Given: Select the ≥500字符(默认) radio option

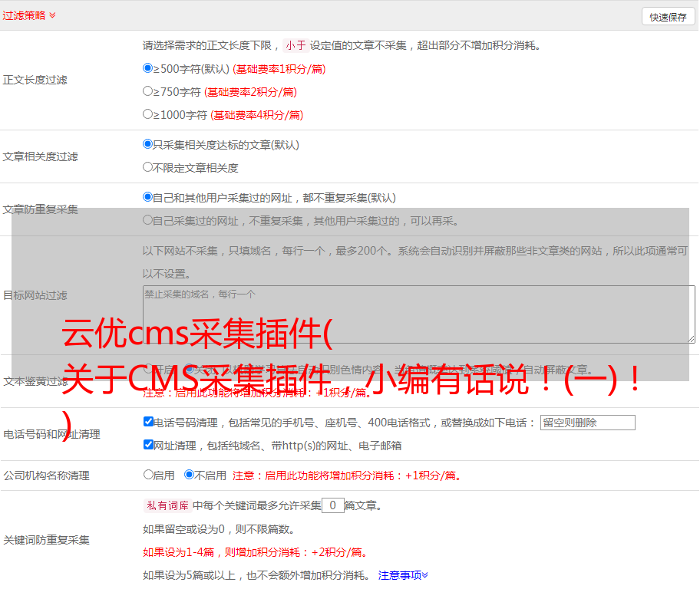Looking at the screenshot, I should click(x=147, y=68).
